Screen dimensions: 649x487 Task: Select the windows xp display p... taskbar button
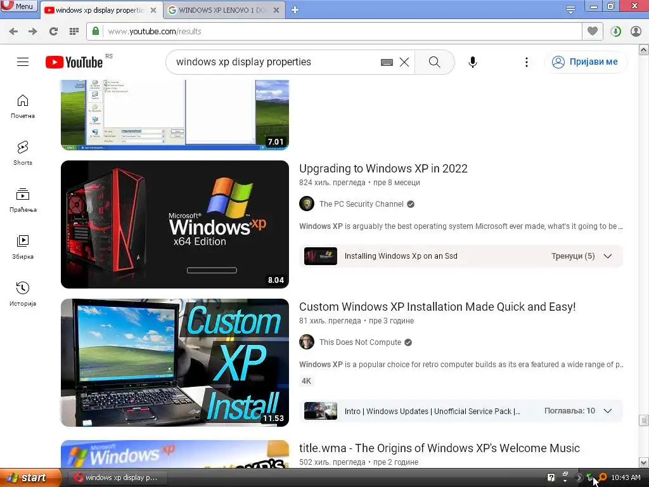(116, 478)
